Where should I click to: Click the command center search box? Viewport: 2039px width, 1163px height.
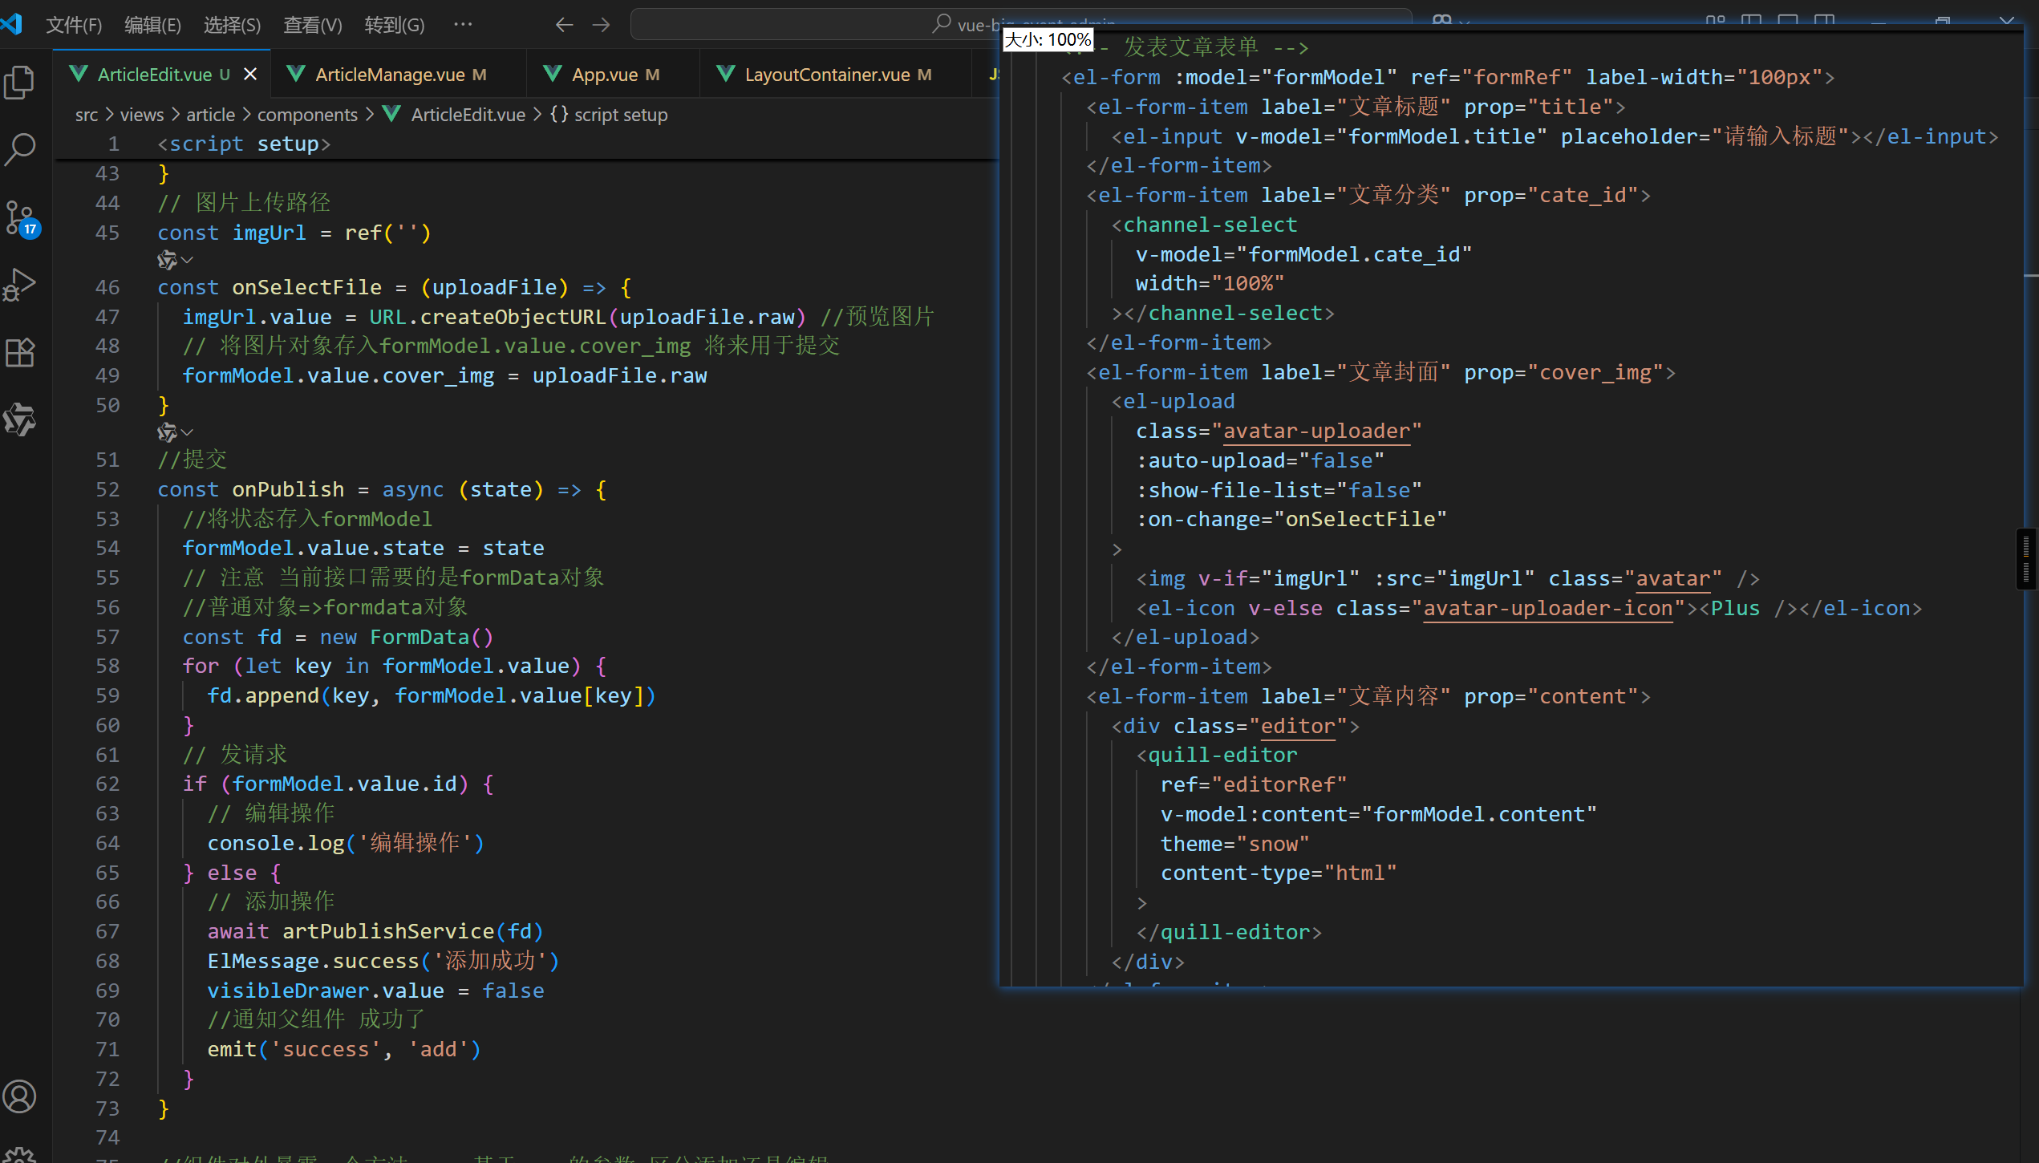click(x=802, y=25)
